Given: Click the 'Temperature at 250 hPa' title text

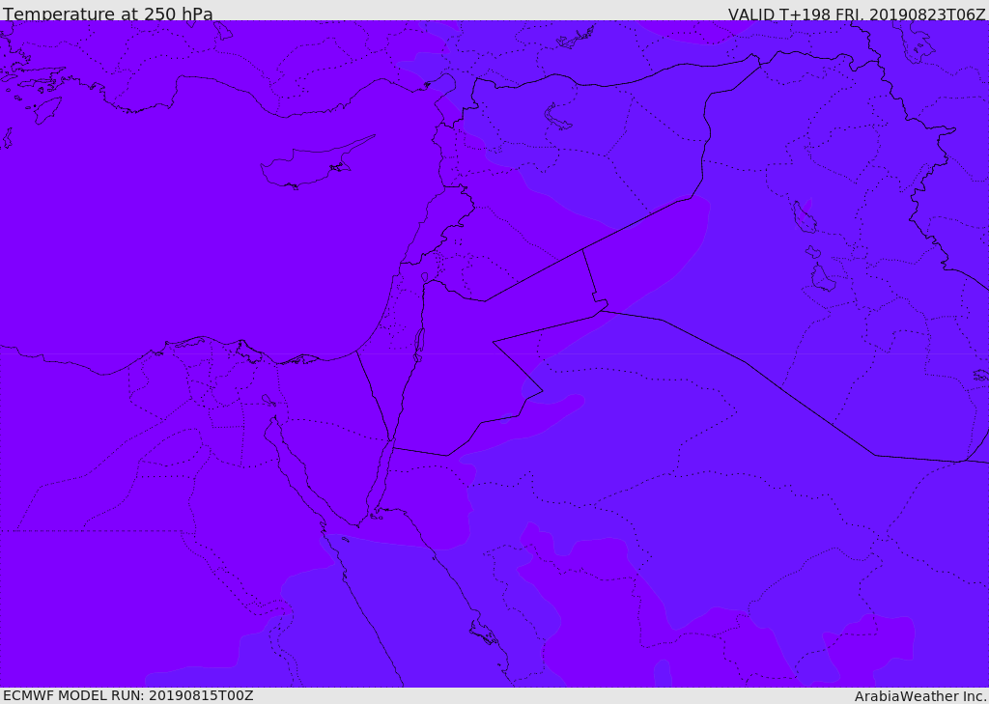Looking at the screenshot, I should (x=108, y=14).
